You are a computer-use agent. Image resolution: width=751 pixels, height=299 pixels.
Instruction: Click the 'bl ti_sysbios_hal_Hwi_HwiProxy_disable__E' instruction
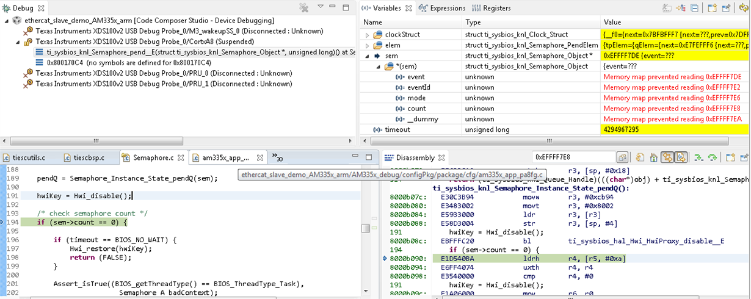pos(623,241)
